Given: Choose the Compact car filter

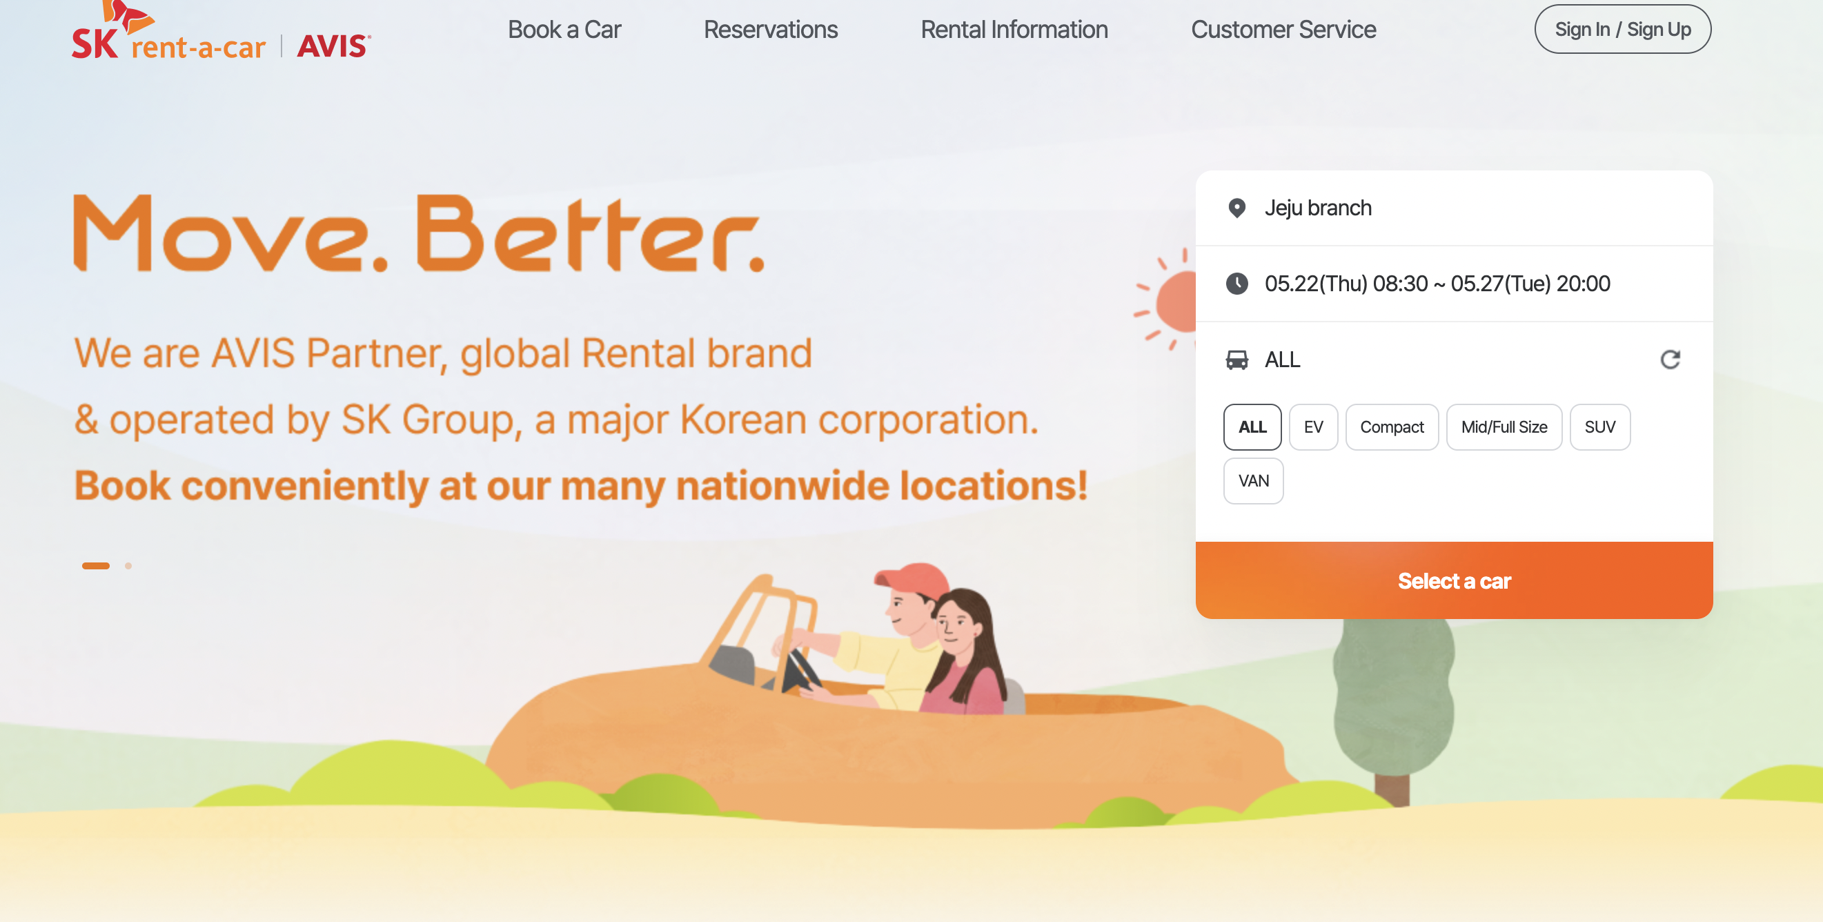Looking at the screenshot, I should click(1391, 426).
